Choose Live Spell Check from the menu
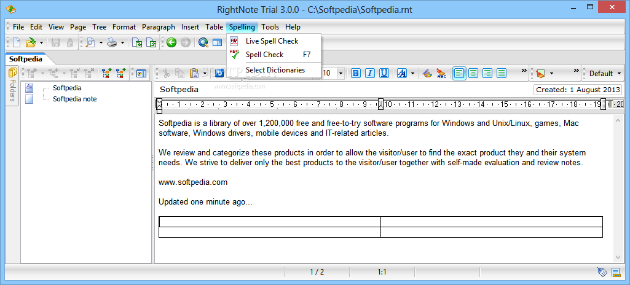 274,41
